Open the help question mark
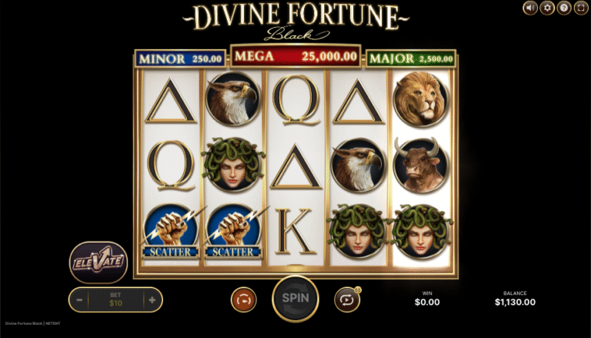591x338 pixels. (x=564, y=8)
